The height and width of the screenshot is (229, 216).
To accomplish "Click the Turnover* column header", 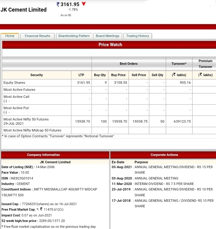I will point(179,64).
